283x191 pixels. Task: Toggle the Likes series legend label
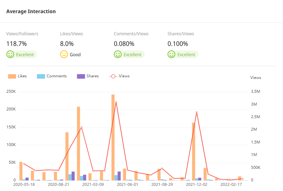22,76
